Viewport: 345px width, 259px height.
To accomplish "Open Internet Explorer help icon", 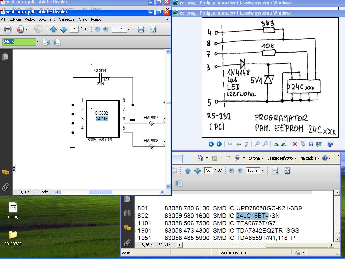I will tap(325, 158).
